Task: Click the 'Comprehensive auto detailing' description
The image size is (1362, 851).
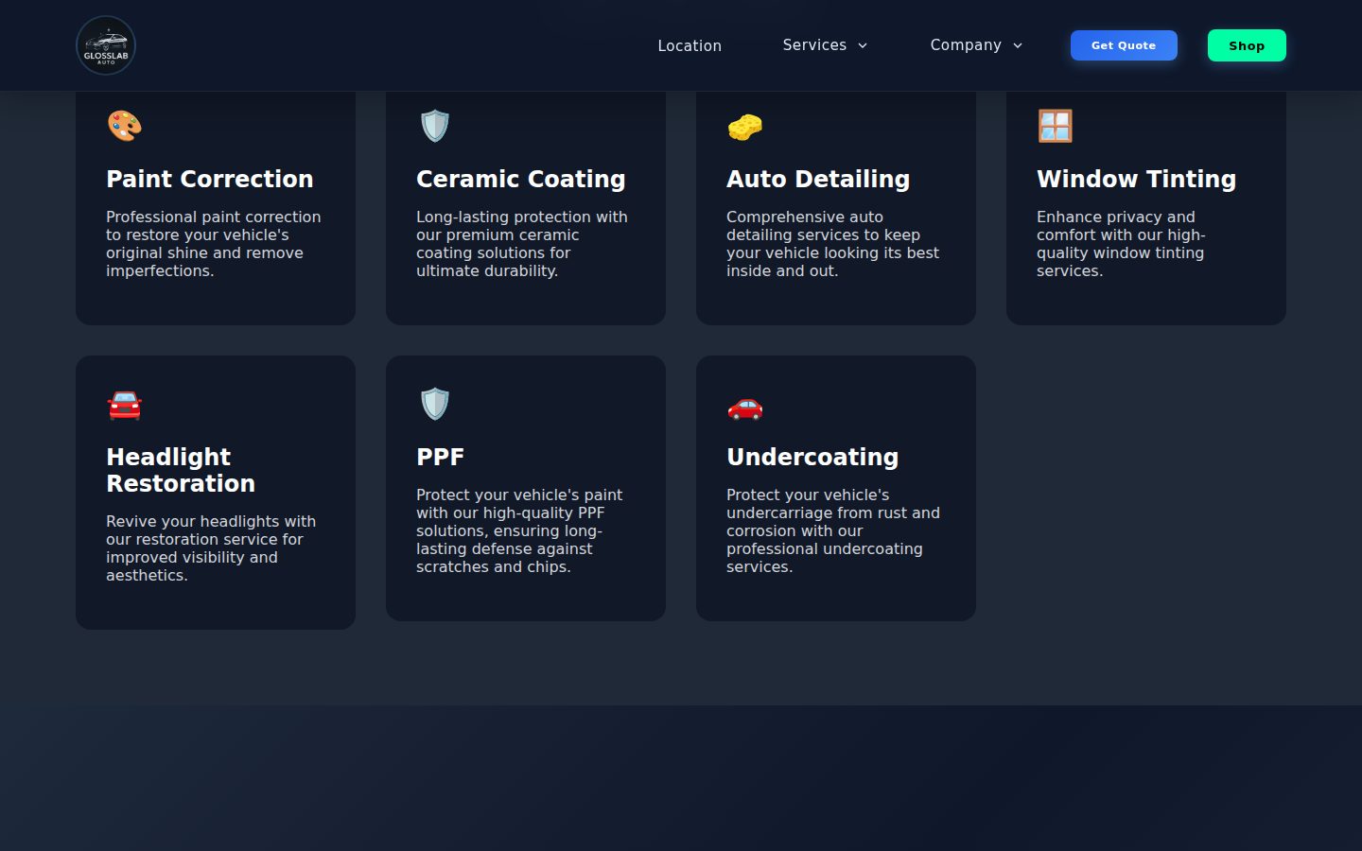Action: [832, 244]
